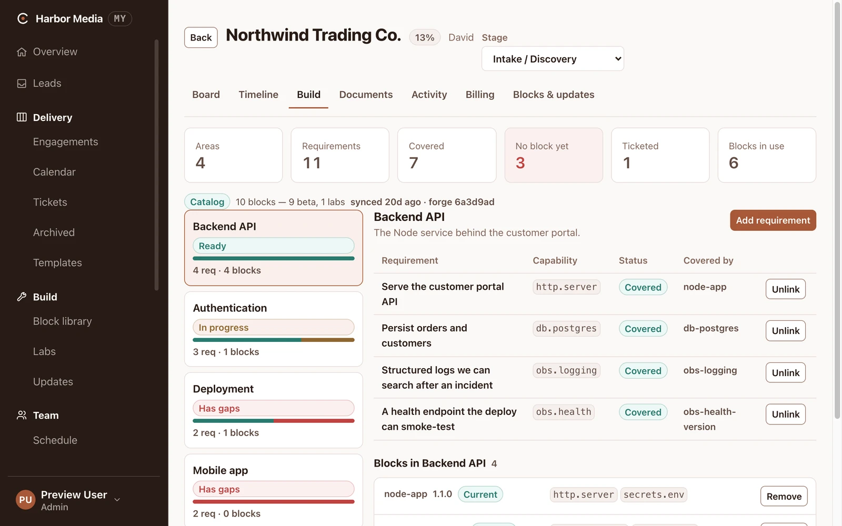Viewport: 842px width, 526px height.
Task: Unlink node-app from the customer portal requirement
Action: pos(785,289)
